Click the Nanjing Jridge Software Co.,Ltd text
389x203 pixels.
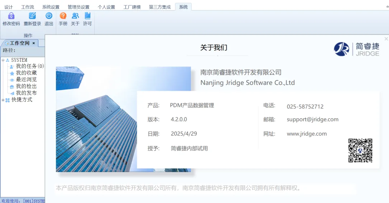pos(247,83)
